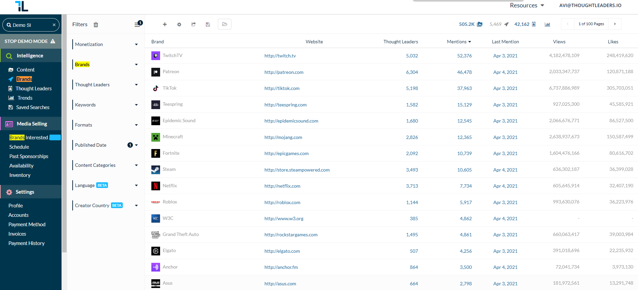
Task: Click the TwitchTV brand logo
Action: [156, 56]
